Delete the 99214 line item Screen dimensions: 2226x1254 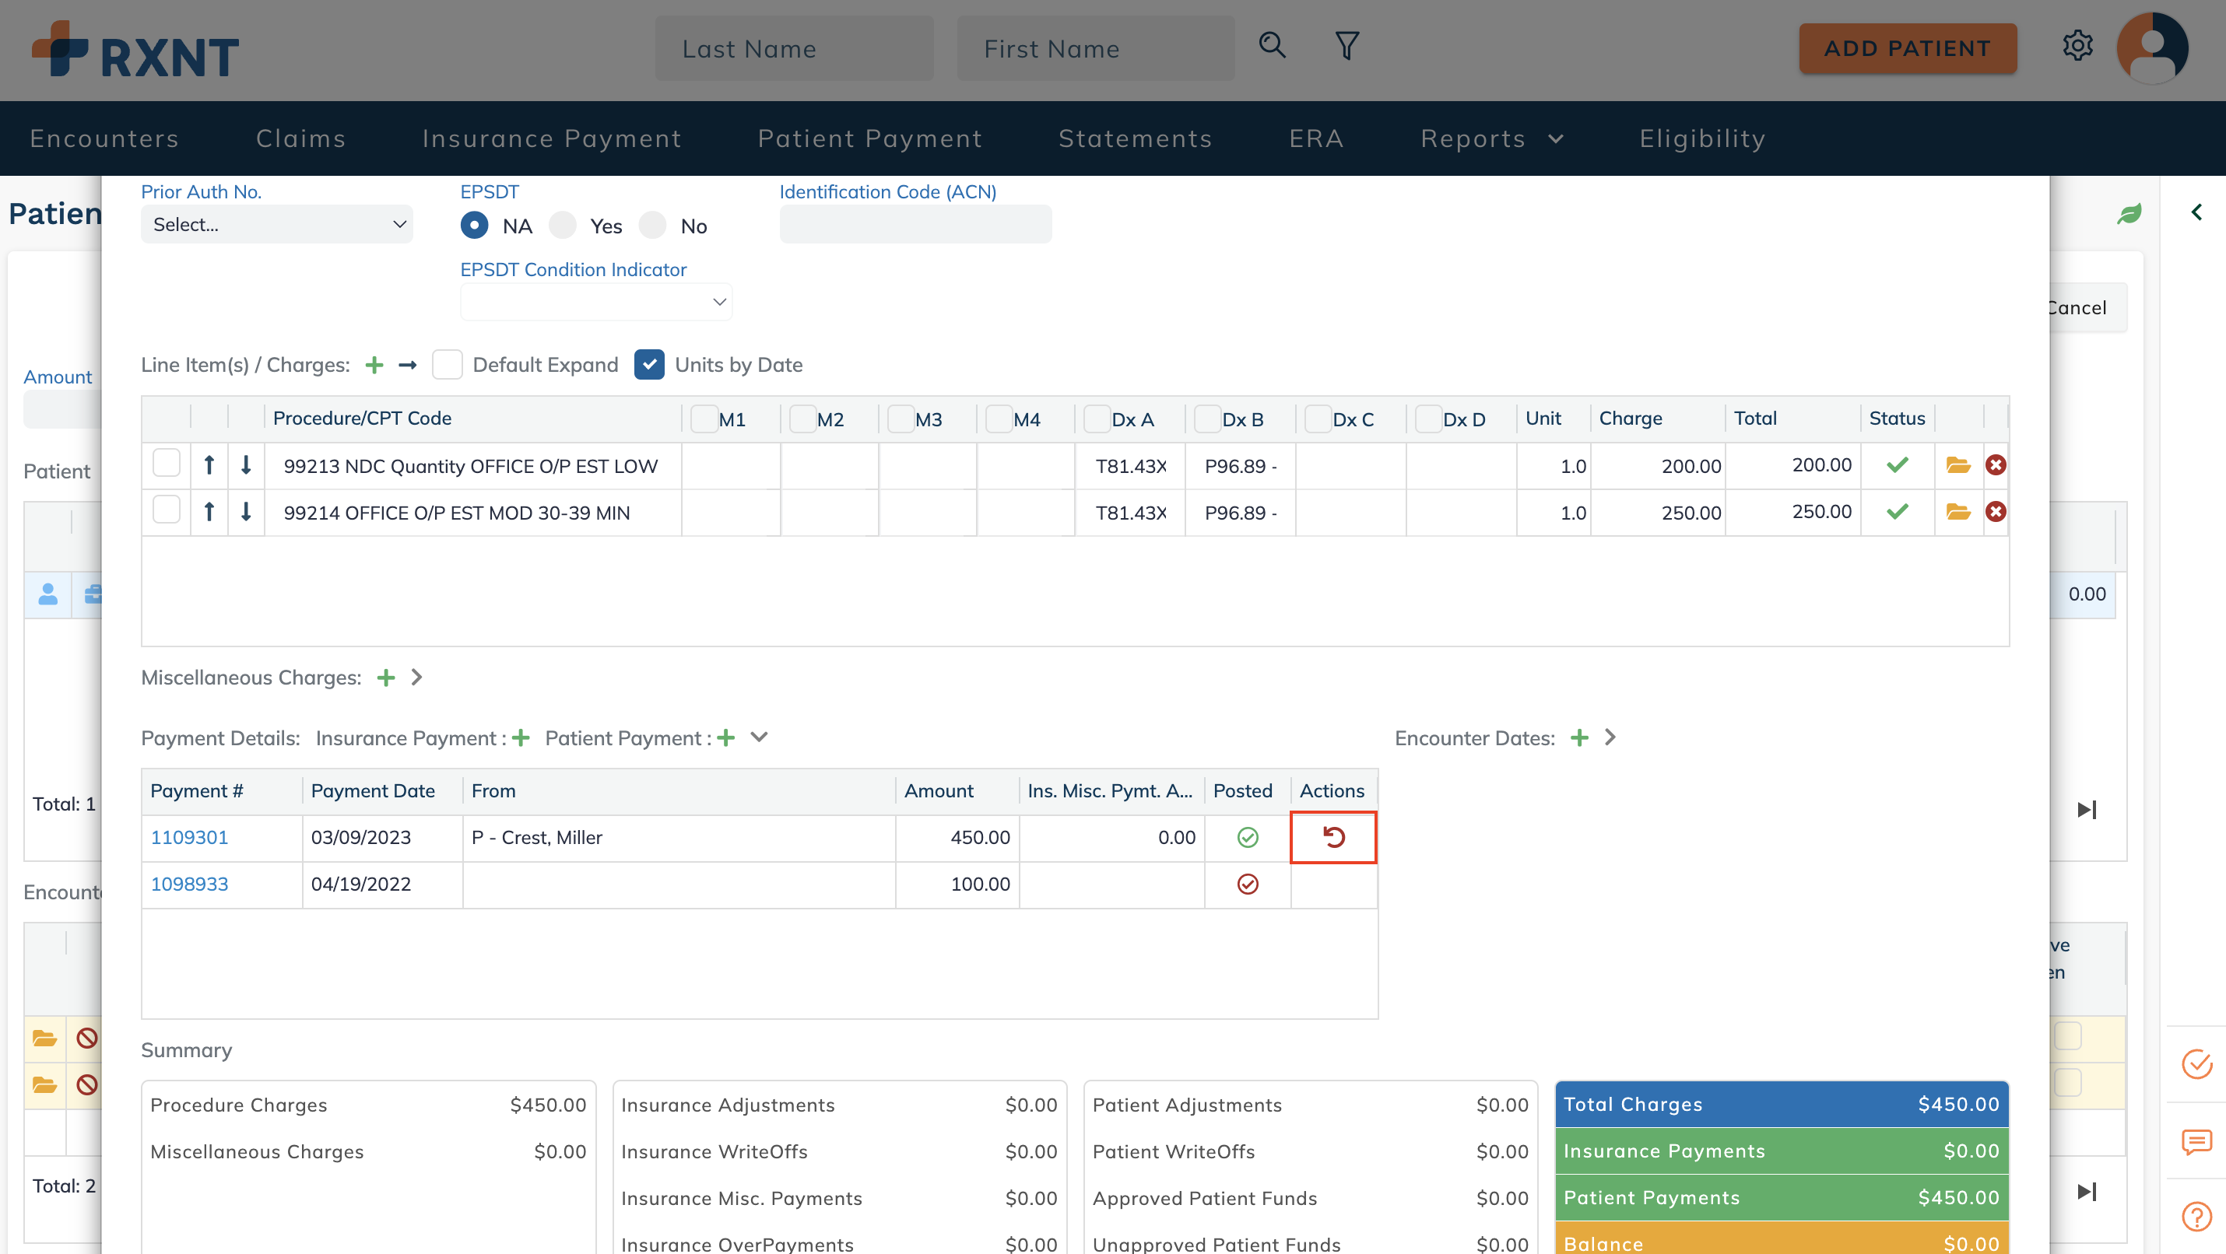[1996, 512]
